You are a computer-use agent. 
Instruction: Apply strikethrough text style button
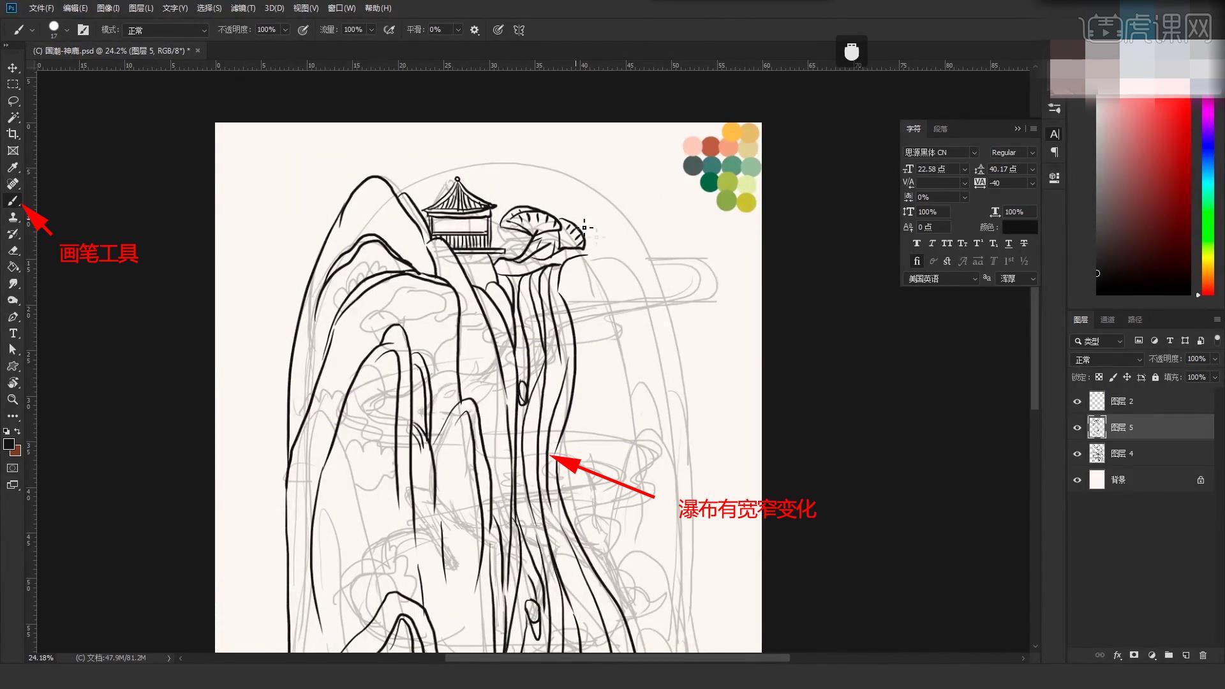coord(1024,243)
